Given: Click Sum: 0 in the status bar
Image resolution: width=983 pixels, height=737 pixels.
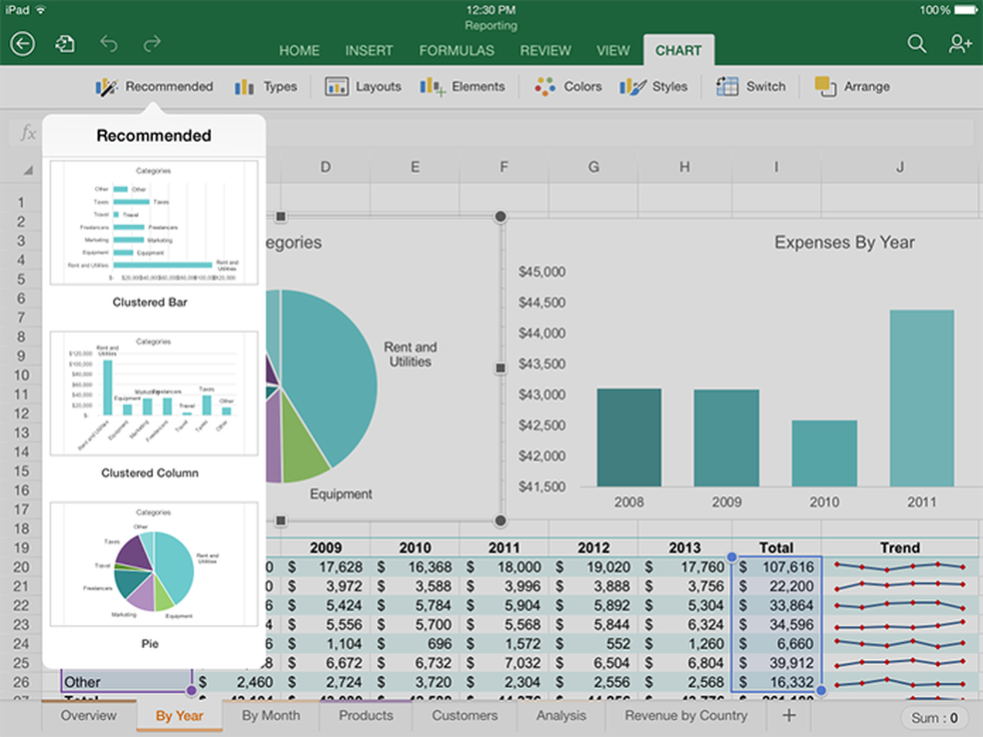Looking at the screenshot, I should (937, 716).
